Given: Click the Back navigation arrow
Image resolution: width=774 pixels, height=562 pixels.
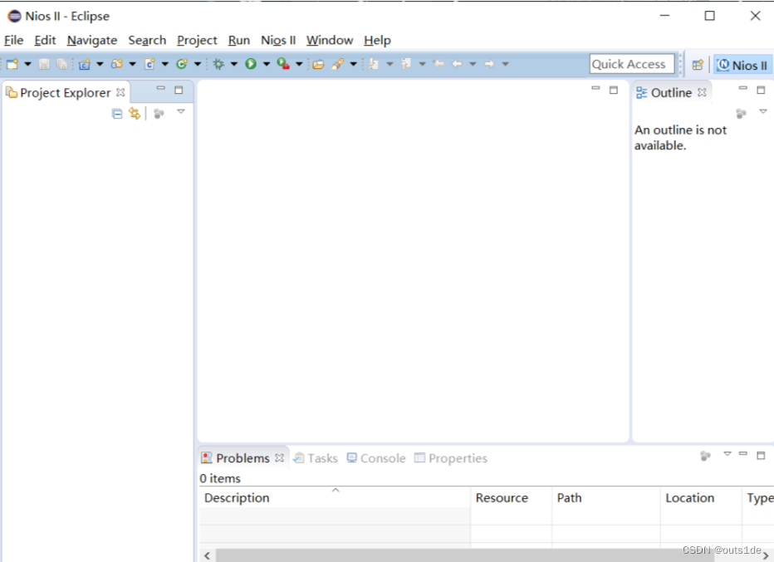Looking at the screenshot, I should (457, 64).
